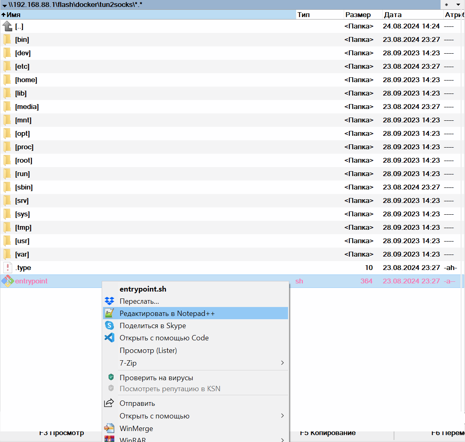Sort by the Размер column header
This screenshot has width=465, height=442.
(x=363, y=15)
